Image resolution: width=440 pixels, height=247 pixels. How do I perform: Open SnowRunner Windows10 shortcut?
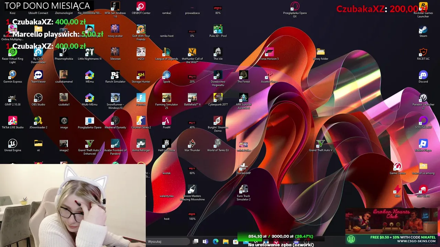[115, 98]
